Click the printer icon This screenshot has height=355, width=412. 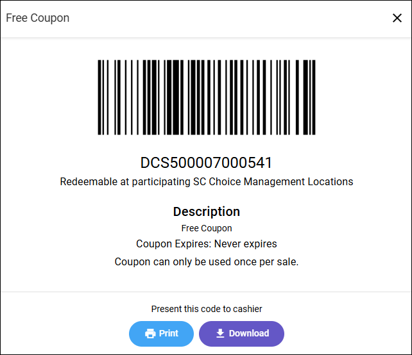point(150,333)
